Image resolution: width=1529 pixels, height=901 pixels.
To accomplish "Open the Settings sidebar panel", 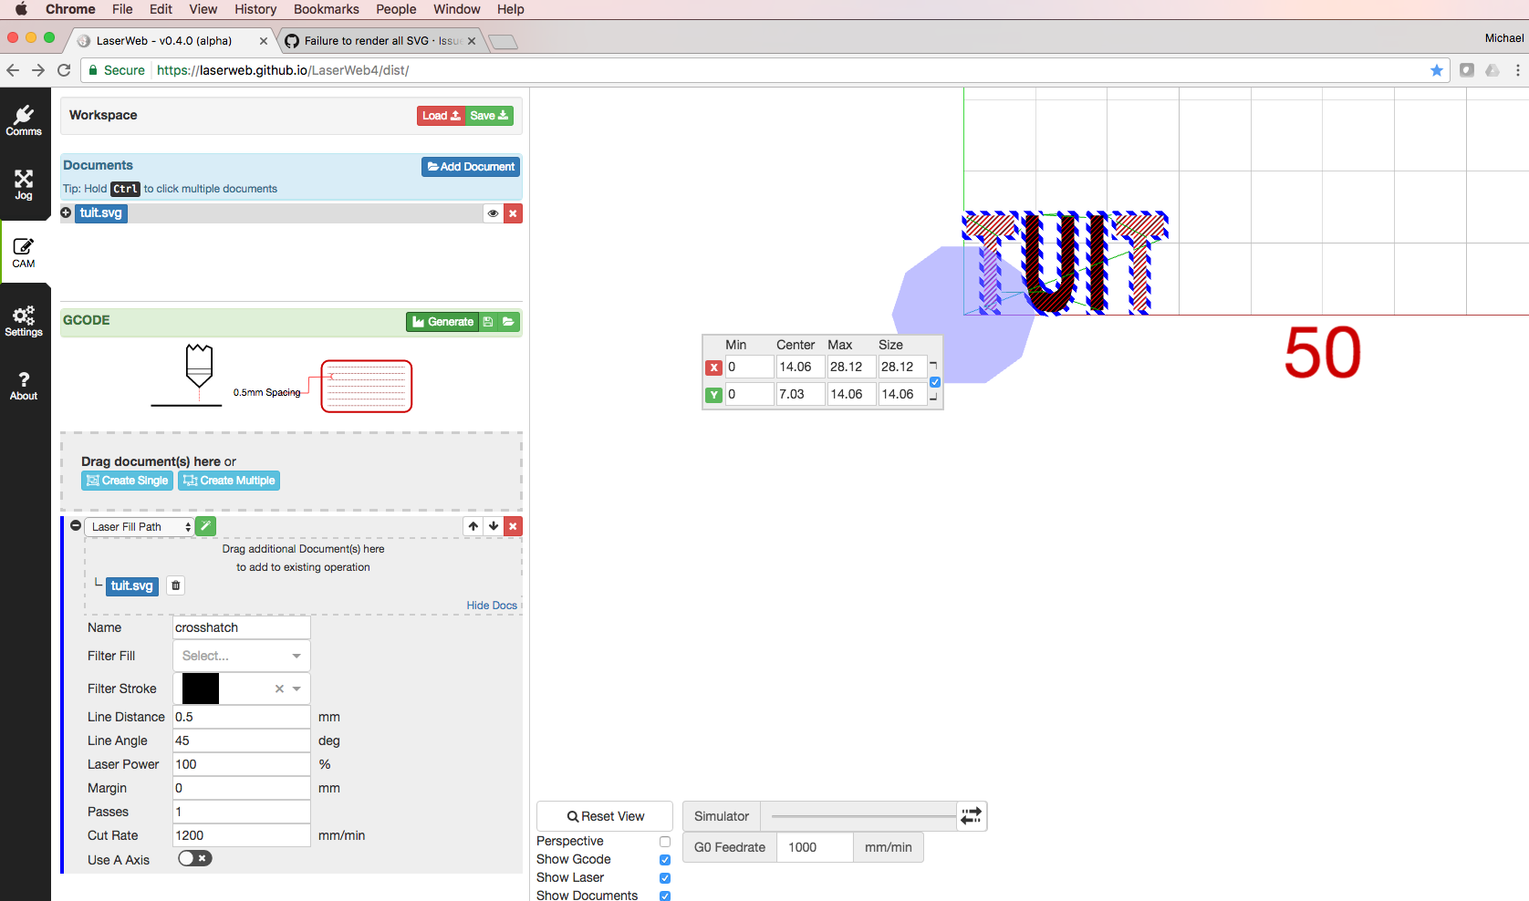I will click(x=24, y=321).
